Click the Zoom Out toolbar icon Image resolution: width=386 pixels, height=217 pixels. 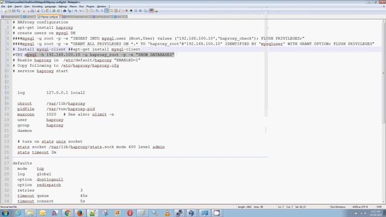coord(80,11)
